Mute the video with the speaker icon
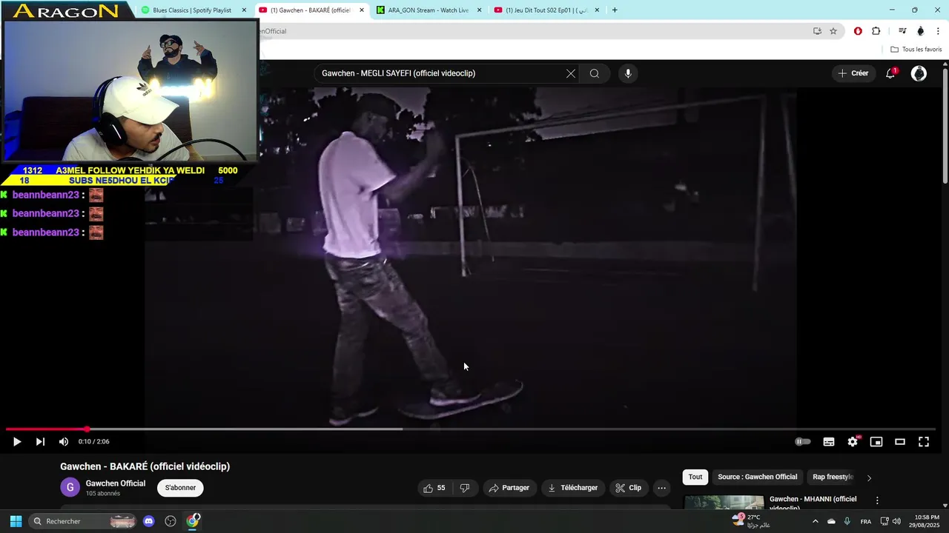This screenshot has width=949, height=533. coord(64,442)
